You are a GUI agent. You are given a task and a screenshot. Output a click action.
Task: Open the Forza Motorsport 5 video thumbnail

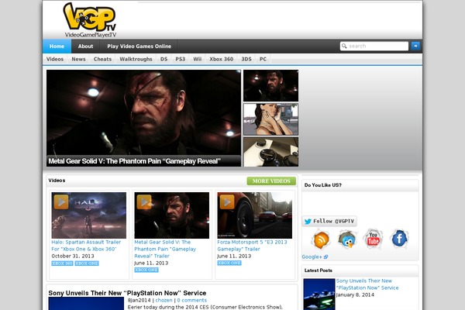point(254,215)
